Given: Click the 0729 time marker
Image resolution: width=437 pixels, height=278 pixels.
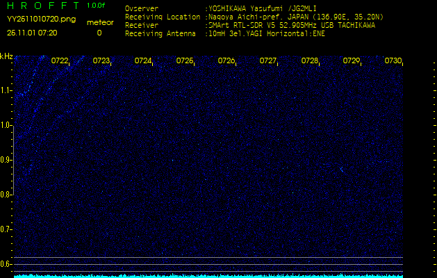Looking at the screenshot, I should click(x=352, y=61).
